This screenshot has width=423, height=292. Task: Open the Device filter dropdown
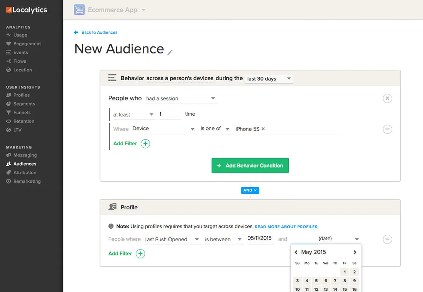[x=164, y=129]
